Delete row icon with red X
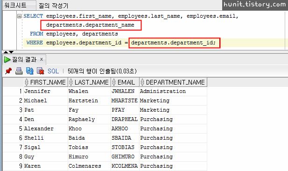This screenshot has width=288, height=171. [41, 71]
